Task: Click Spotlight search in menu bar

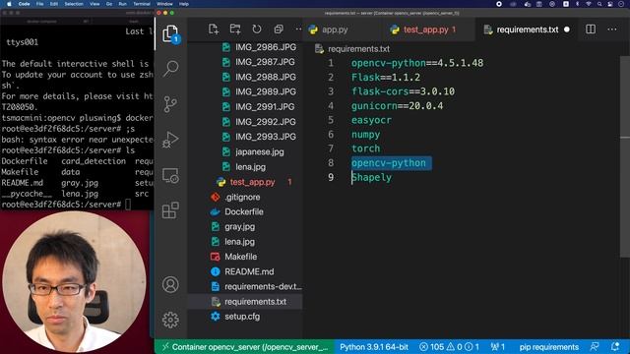Action: pyautogui.click(x=599, y=4)
